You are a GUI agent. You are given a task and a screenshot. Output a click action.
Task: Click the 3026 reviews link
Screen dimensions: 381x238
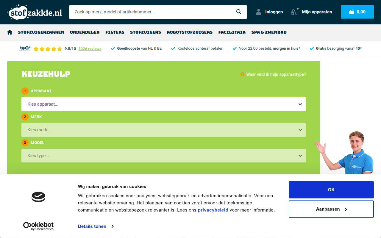click(x=90, y=49)
